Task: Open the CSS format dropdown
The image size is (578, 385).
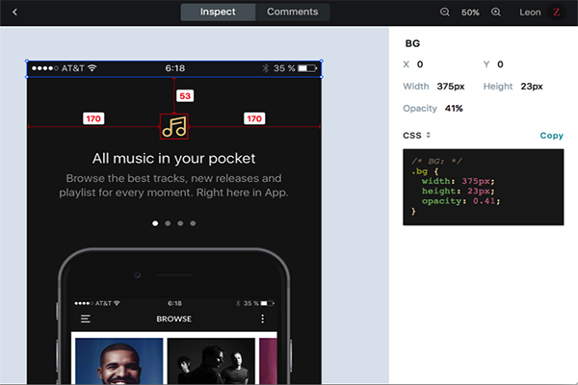Action: (416, 135)
